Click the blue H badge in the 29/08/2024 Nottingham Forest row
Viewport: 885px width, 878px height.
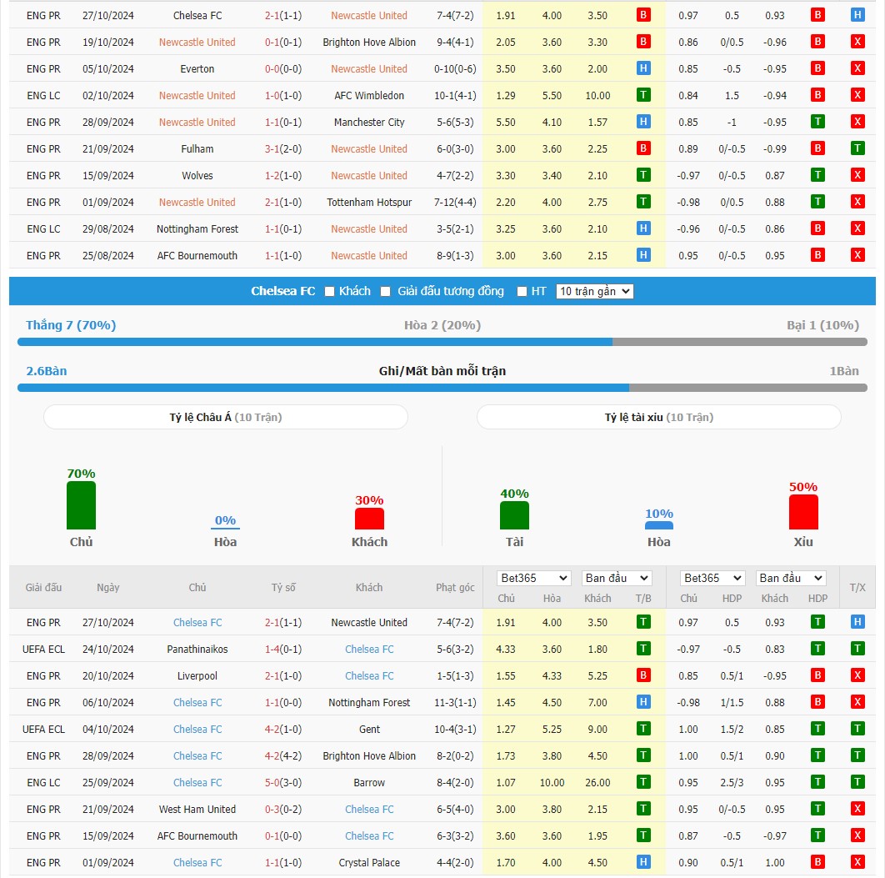(x=642, y=228)
